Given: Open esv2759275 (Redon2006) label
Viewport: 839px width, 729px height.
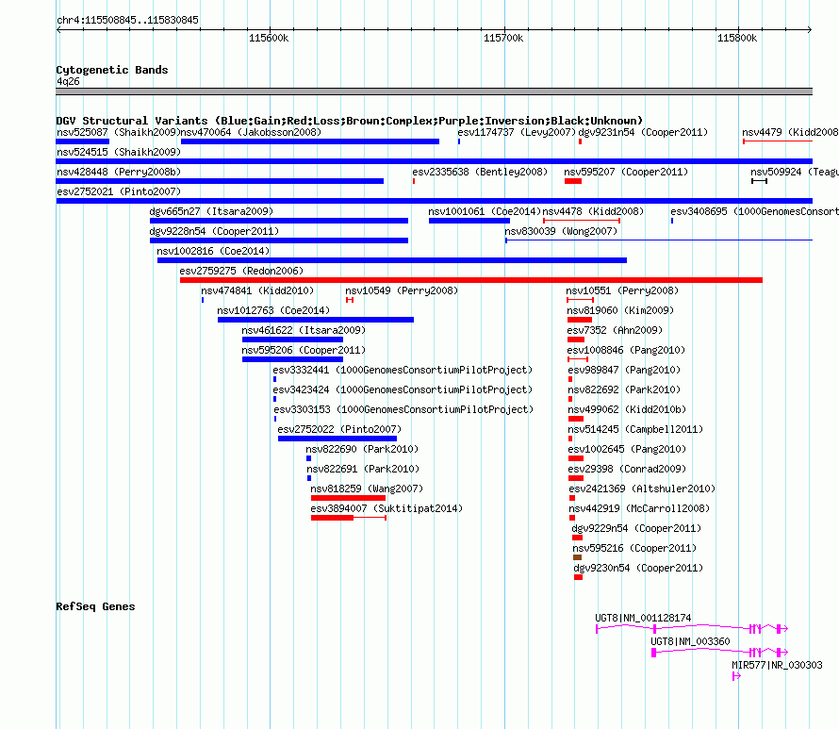Looking at the screenshot, I should coord(241,271).
